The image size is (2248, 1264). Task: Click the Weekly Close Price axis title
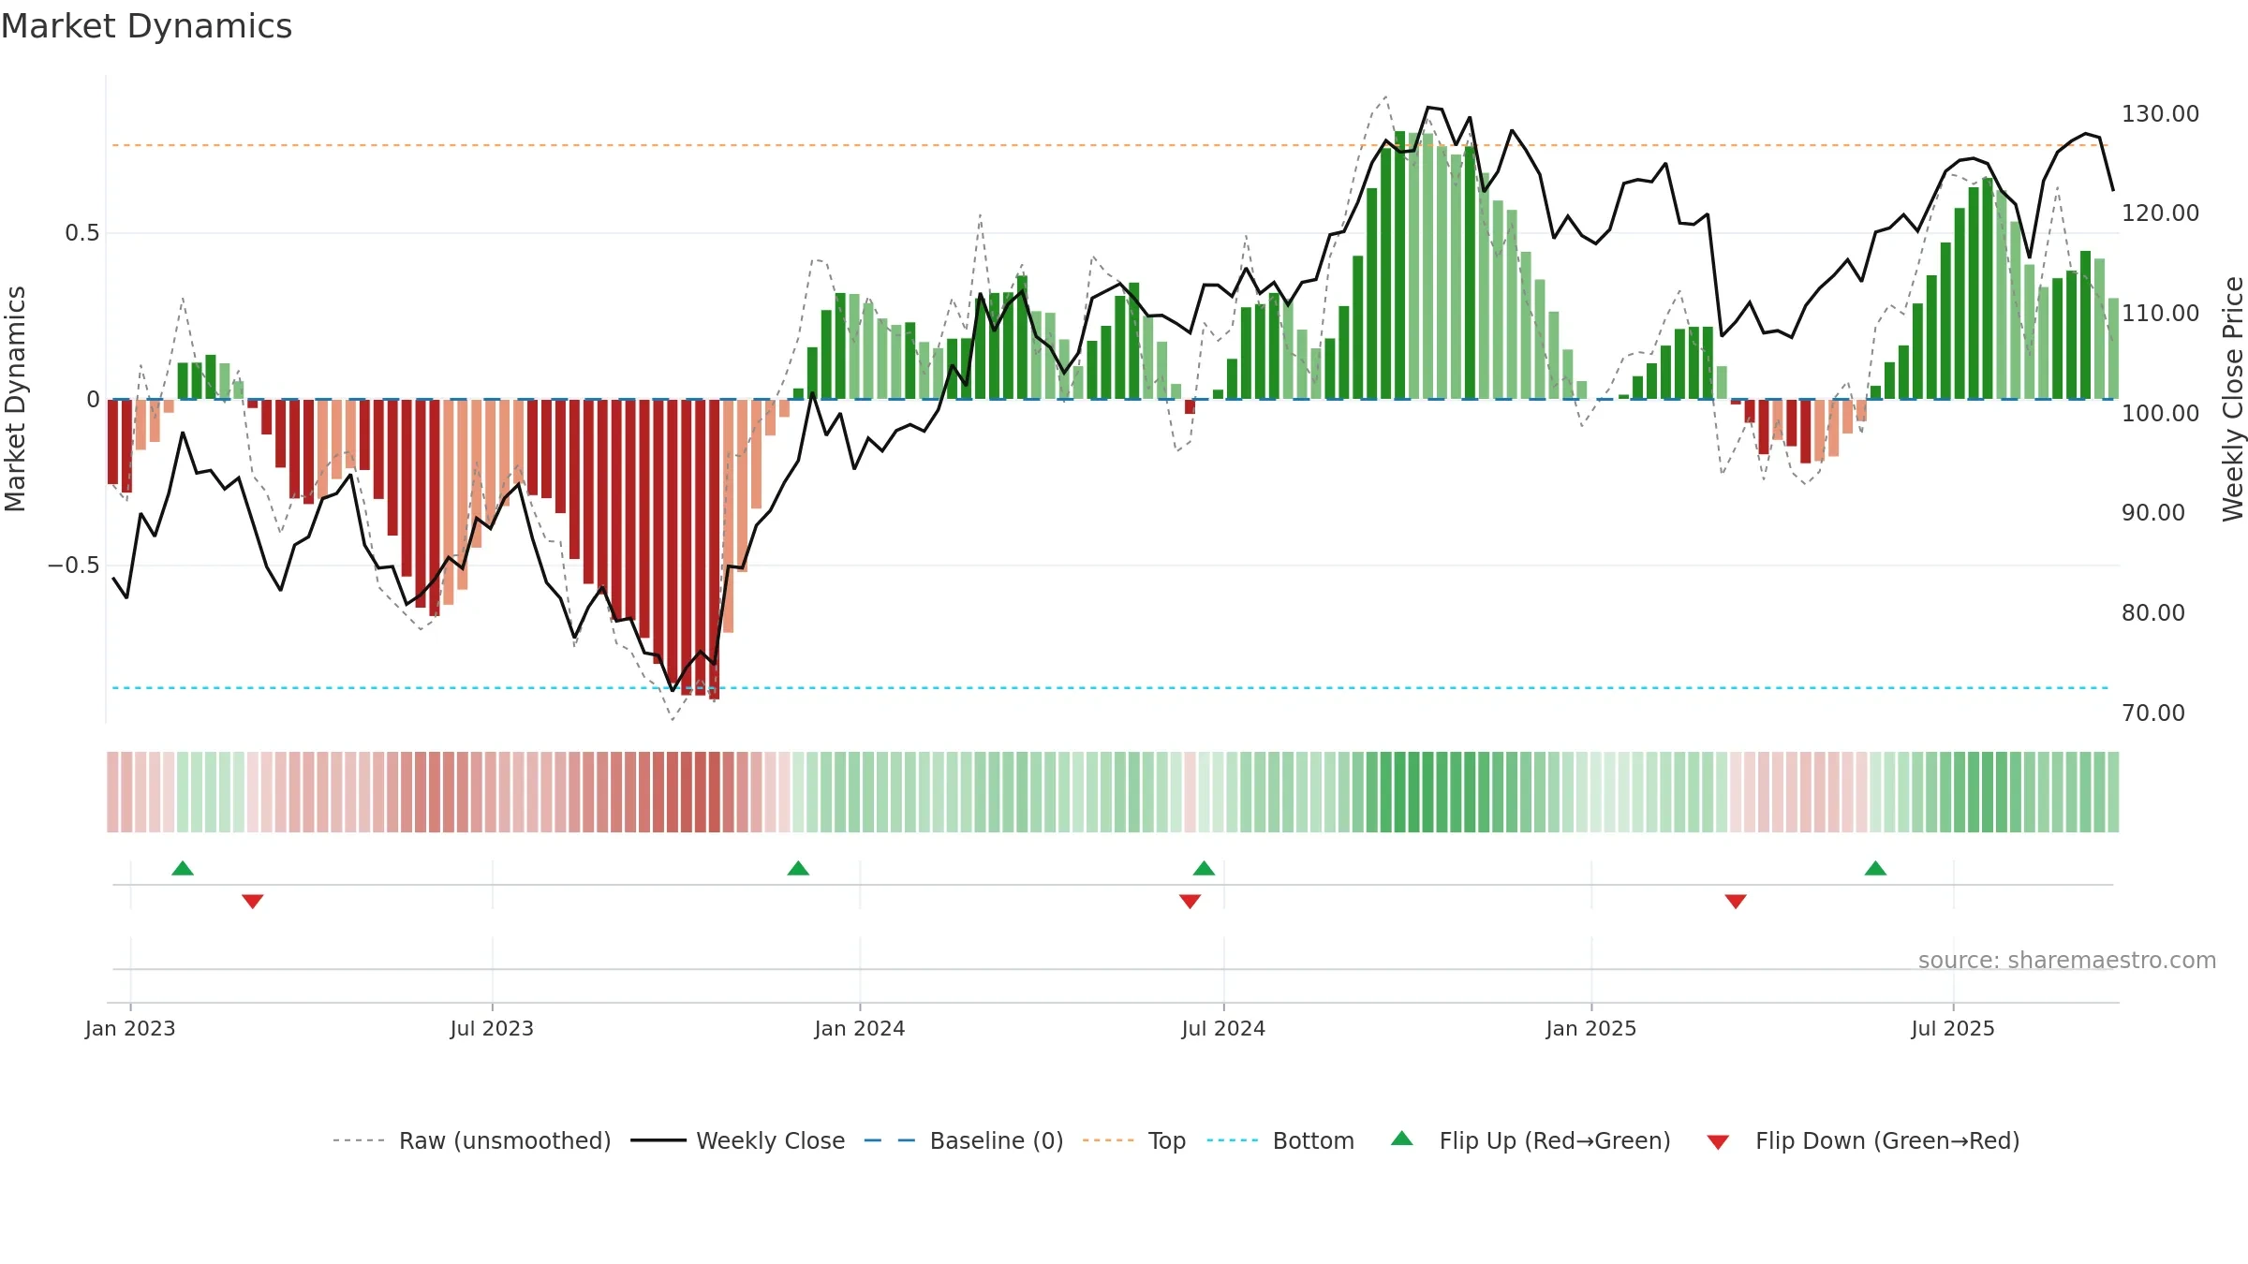(x=2233, y=399)
